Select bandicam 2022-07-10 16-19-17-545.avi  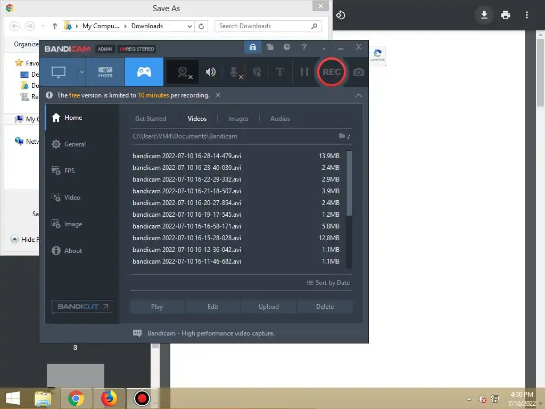click(x=236, y=215)
